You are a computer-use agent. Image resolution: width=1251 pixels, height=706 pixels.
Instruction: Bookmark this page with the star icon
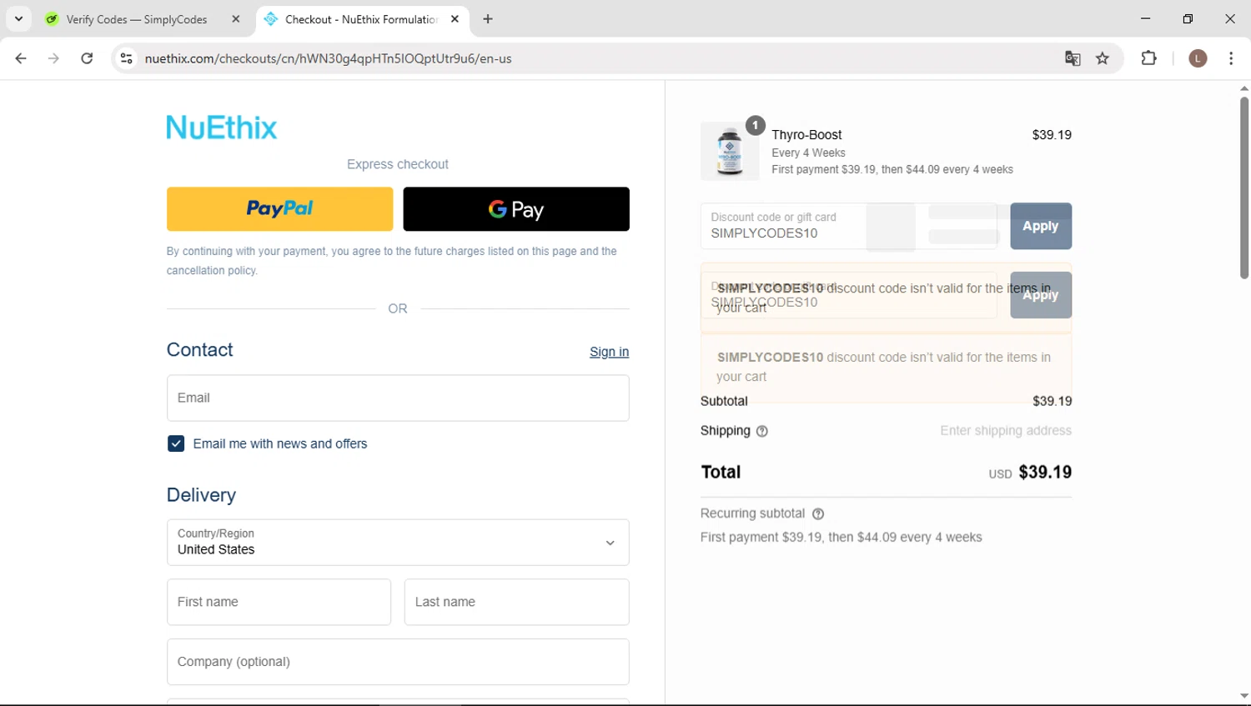pyautogui.click(x=1103, y=58)
